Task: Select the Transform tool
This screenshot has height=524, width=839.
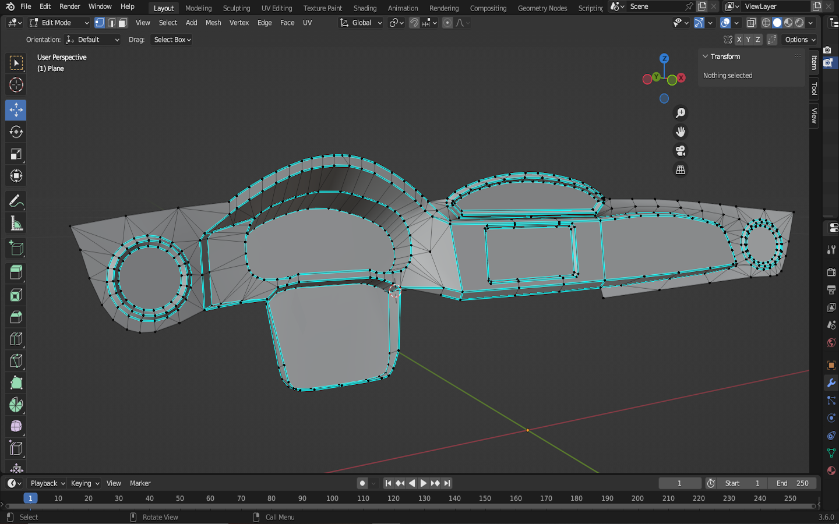Action: [16, 176]
